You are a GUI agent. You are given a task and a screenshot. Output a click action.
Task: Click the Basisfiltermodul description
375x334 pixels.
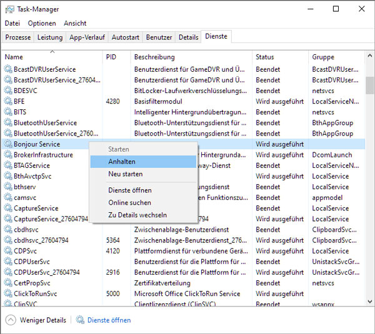pos(158,101)
